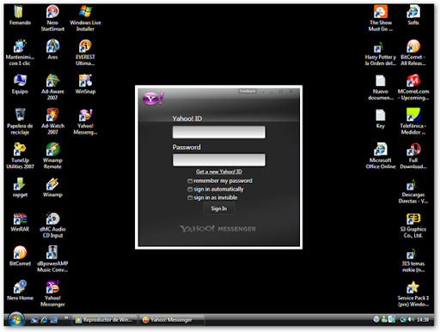Select the Full Download shortcut icon
Image resolution: width=440 pixels, height=332 pixels.
[x=413, y=149]
